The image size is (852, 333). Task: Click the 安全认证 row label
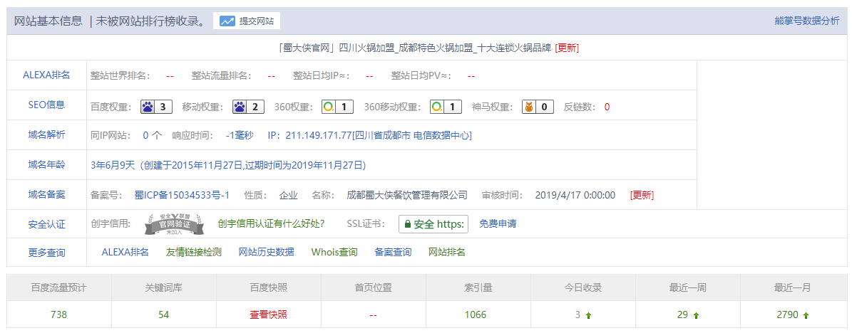(47, 224)
